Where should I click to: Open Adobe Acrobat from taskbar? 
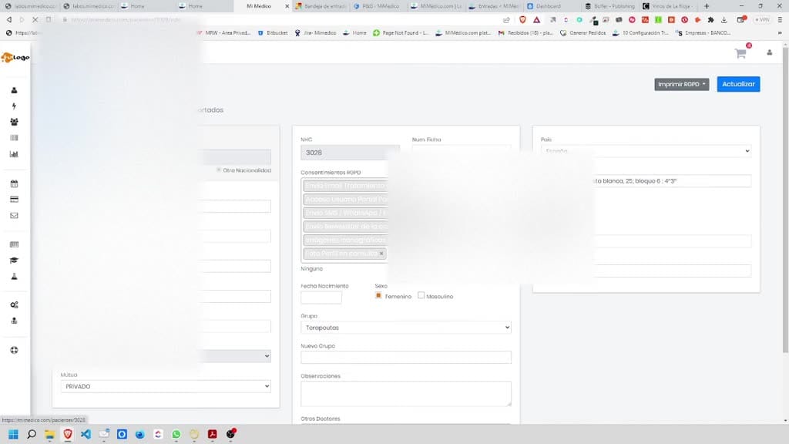pyautogui.click(x=213, y=434)
